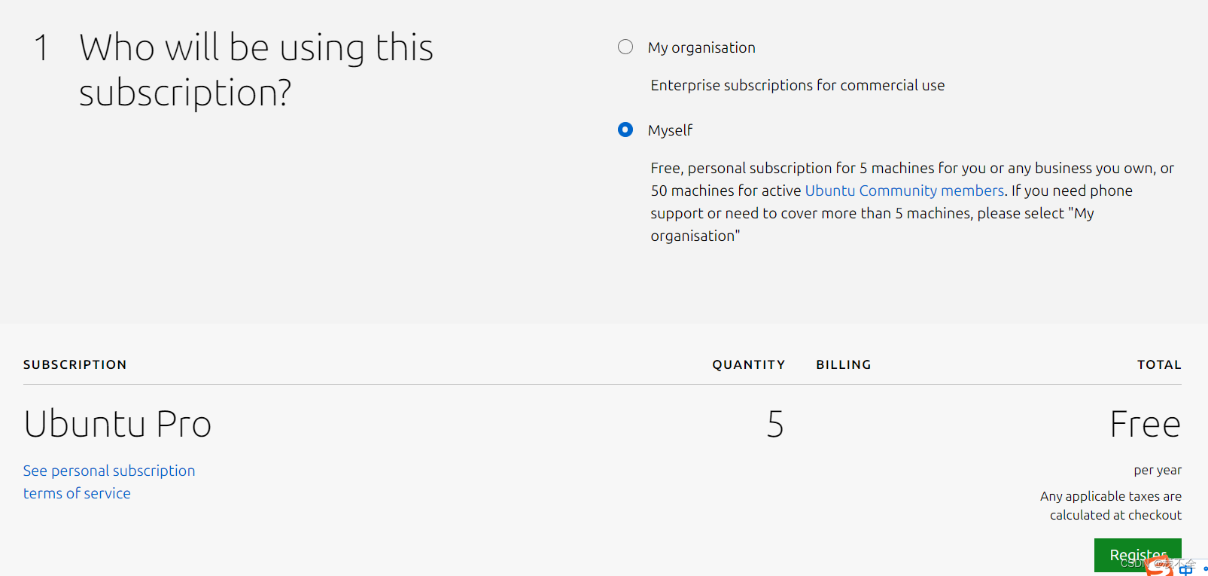
Task: Click Enterprise subscriptions for commercial use text
Action: (798, 85)
